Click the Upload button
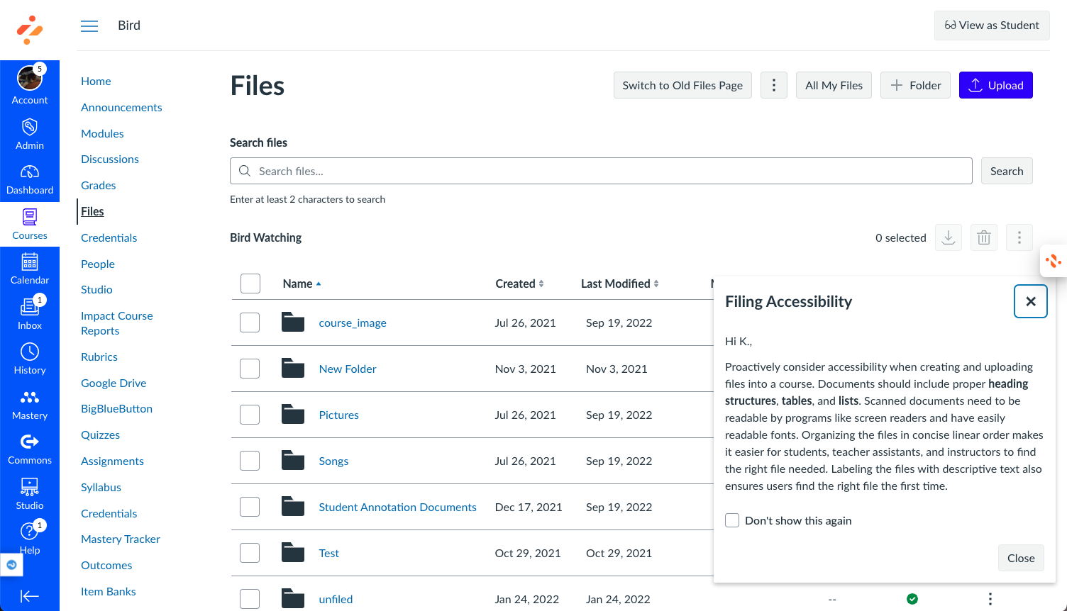 coord(996,85)
